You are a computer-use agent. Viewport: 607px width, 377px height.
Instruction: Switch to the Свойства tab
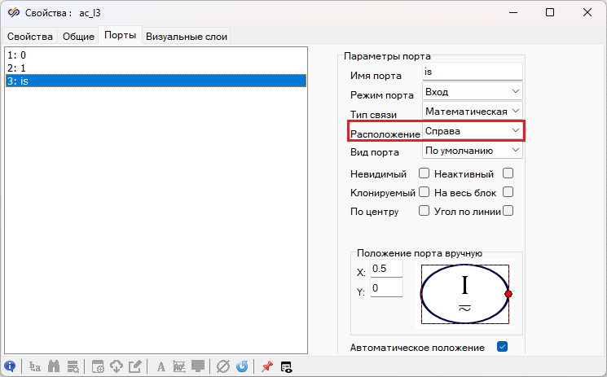click(x=30, y=37)
